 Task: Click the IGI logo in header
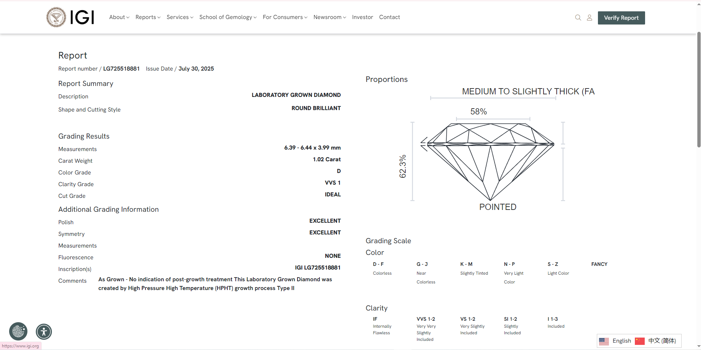70,17
